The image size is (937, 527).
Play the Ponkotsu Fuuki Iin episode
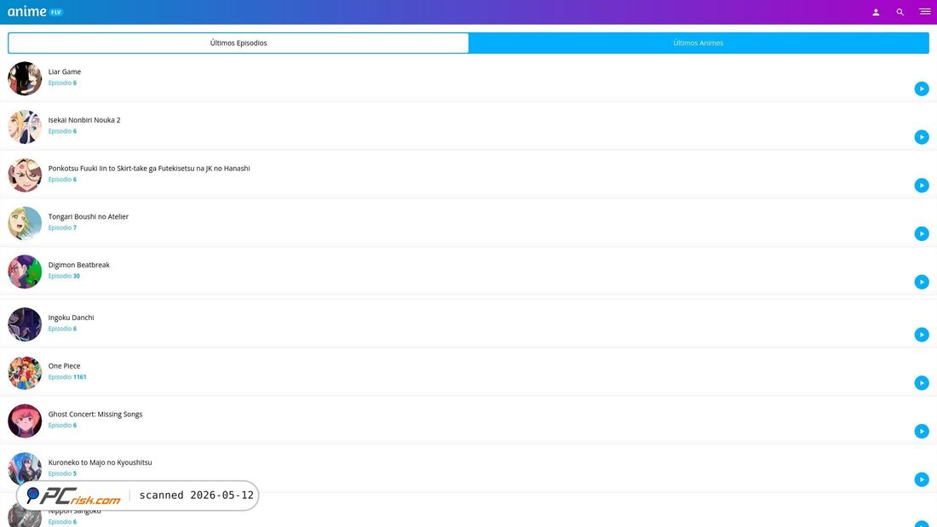click(922, 186)
